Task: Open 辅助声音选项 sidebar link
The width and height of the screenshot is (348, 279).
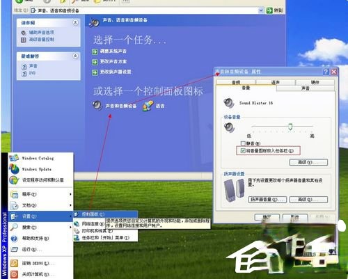Action: point(41,33)
